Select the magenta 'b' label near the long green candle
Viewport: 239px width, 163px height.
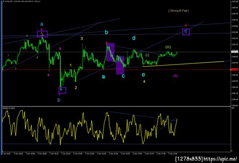(x=60, y=49)
